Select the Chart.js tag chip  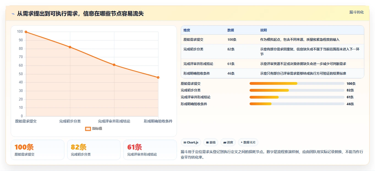[x=191, y=142]
